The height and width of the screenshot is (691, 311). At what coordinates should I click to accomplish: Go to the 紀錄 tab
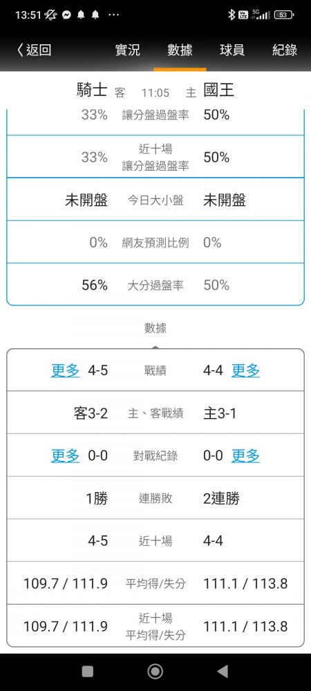pyautogui.click(x=285, y=50)
